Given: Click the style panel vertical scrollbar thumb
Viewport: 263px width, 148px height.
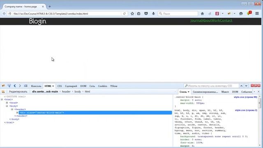Looking at the screenshot, I should [260, 103].
